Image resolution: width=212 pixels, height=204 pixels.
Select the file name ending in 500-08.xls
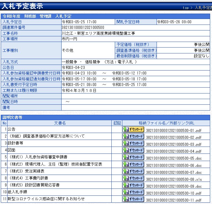pyautogui.click(x=173, y=179)
